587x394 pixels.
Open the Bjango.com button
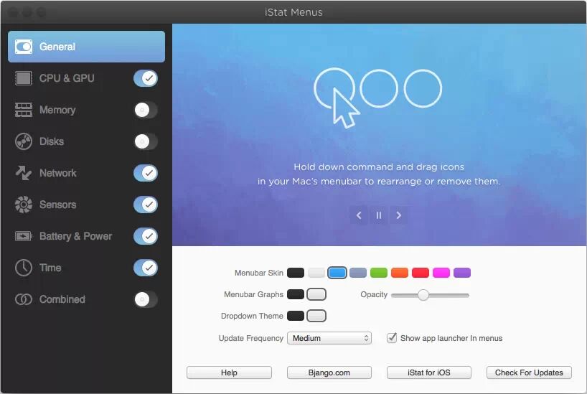[x=329, y=372]
